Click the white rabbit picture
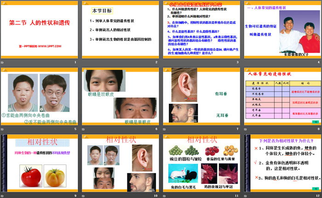Screen dimensions: 322x198 177,175
